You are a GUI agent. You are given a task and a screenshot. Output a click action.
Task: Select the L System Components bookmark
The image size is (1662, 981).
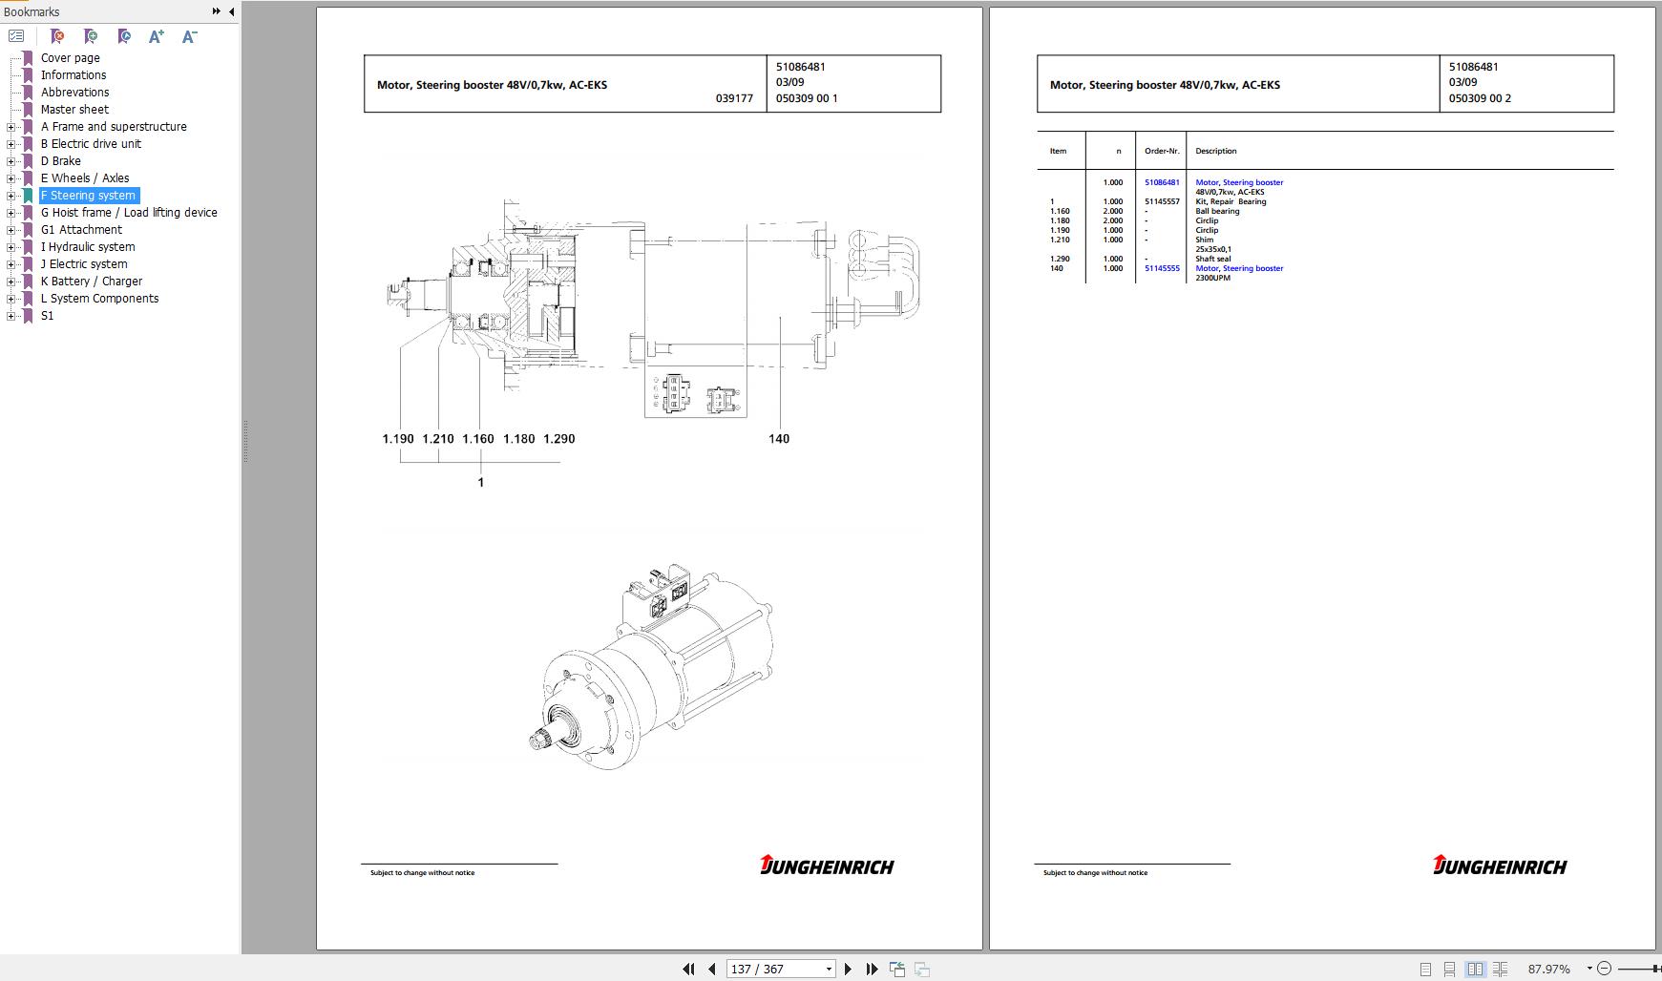pos(100,299)
